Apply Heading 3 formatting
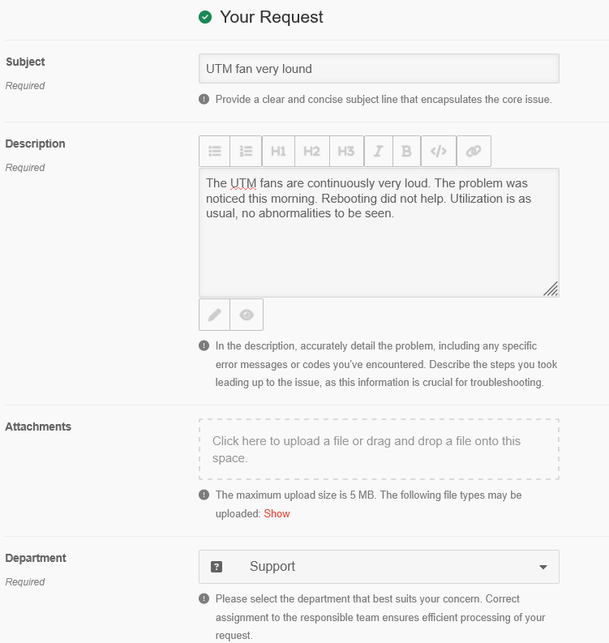 pos(346,151)
